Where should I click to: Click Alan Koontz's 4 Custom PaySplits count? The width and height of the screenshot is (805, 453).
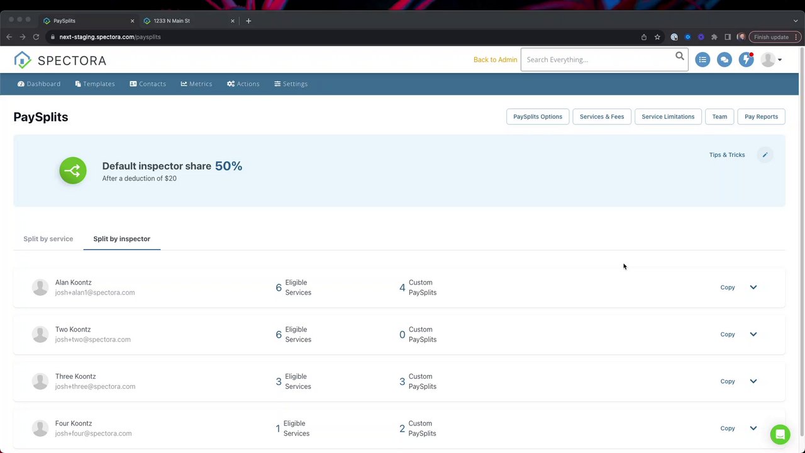[x=402, y=288]
